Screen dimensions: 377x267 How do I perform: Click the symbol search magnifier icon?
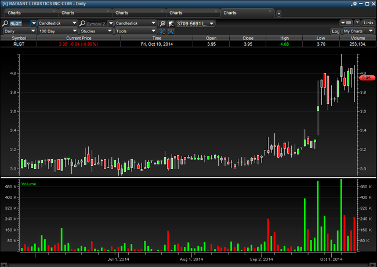click(x=5, y=24)
